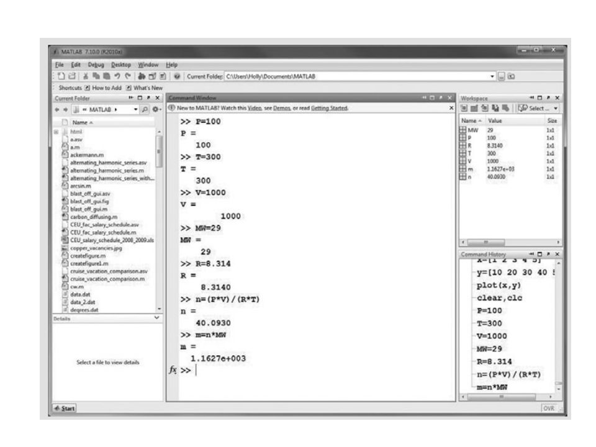Dismiss the New to MATLAB banner

point(451,108)
